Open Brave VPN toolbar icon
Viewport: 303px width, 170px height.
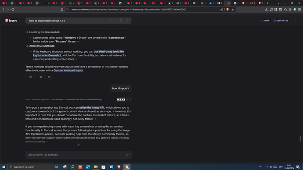tap(290, 10)
